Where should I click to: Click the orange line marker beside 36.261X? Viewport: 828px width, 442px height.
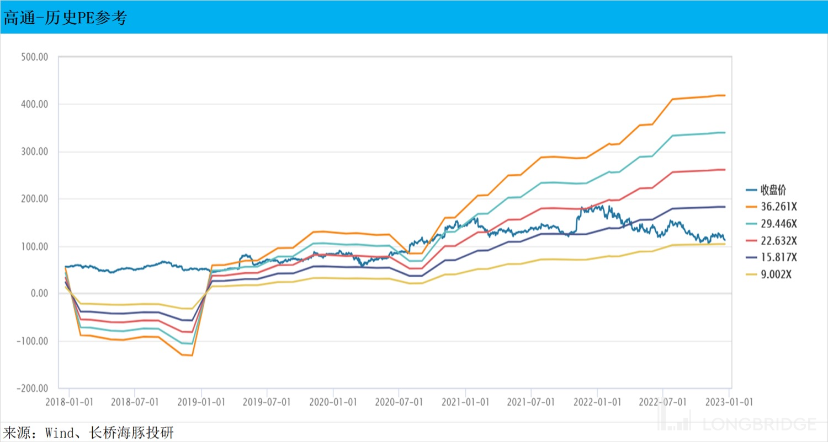(x=751, y=207)
